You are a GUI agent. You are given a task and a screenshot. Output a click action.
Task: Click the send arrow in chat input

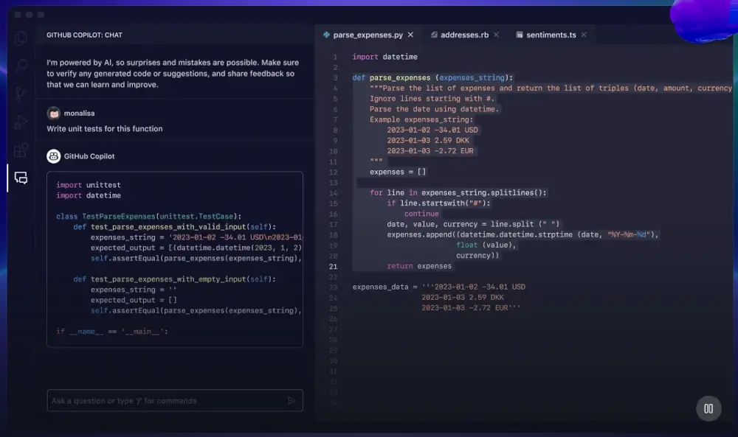(292, 401)
